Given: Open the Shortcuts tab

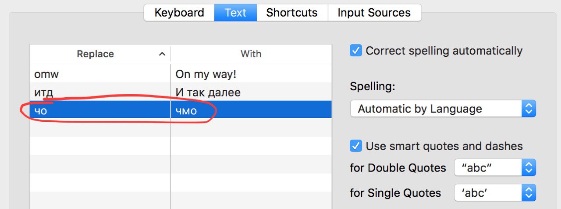Looking at the screenshot, I should point(292,13).
